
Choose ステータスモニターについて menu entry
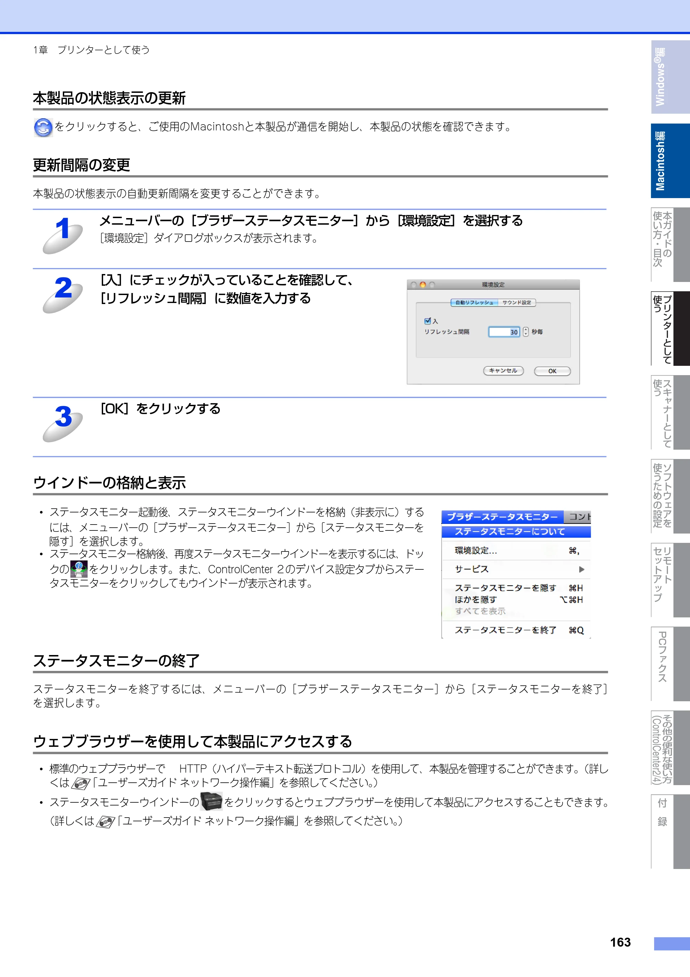click(x=516, y=532)
